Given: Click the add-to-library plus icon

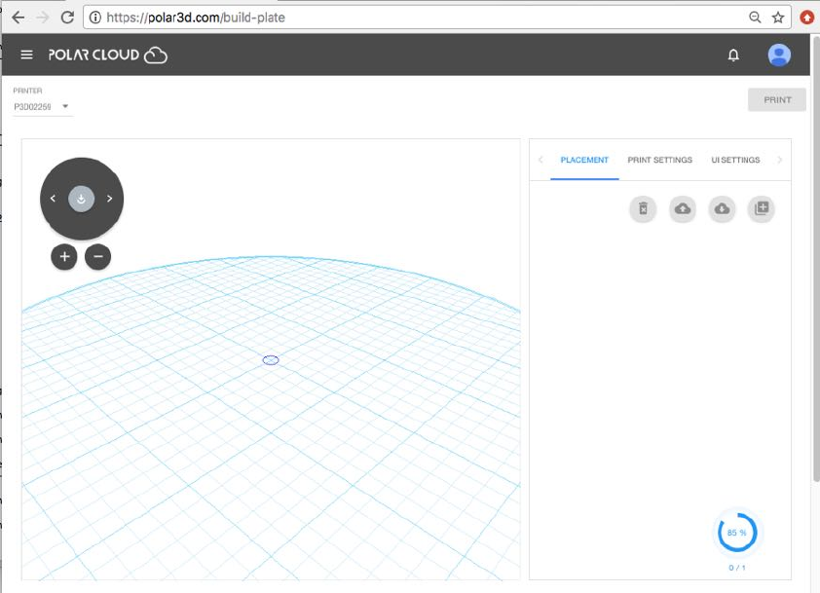Looking at the screenshot, I should [x=762, y=208].
